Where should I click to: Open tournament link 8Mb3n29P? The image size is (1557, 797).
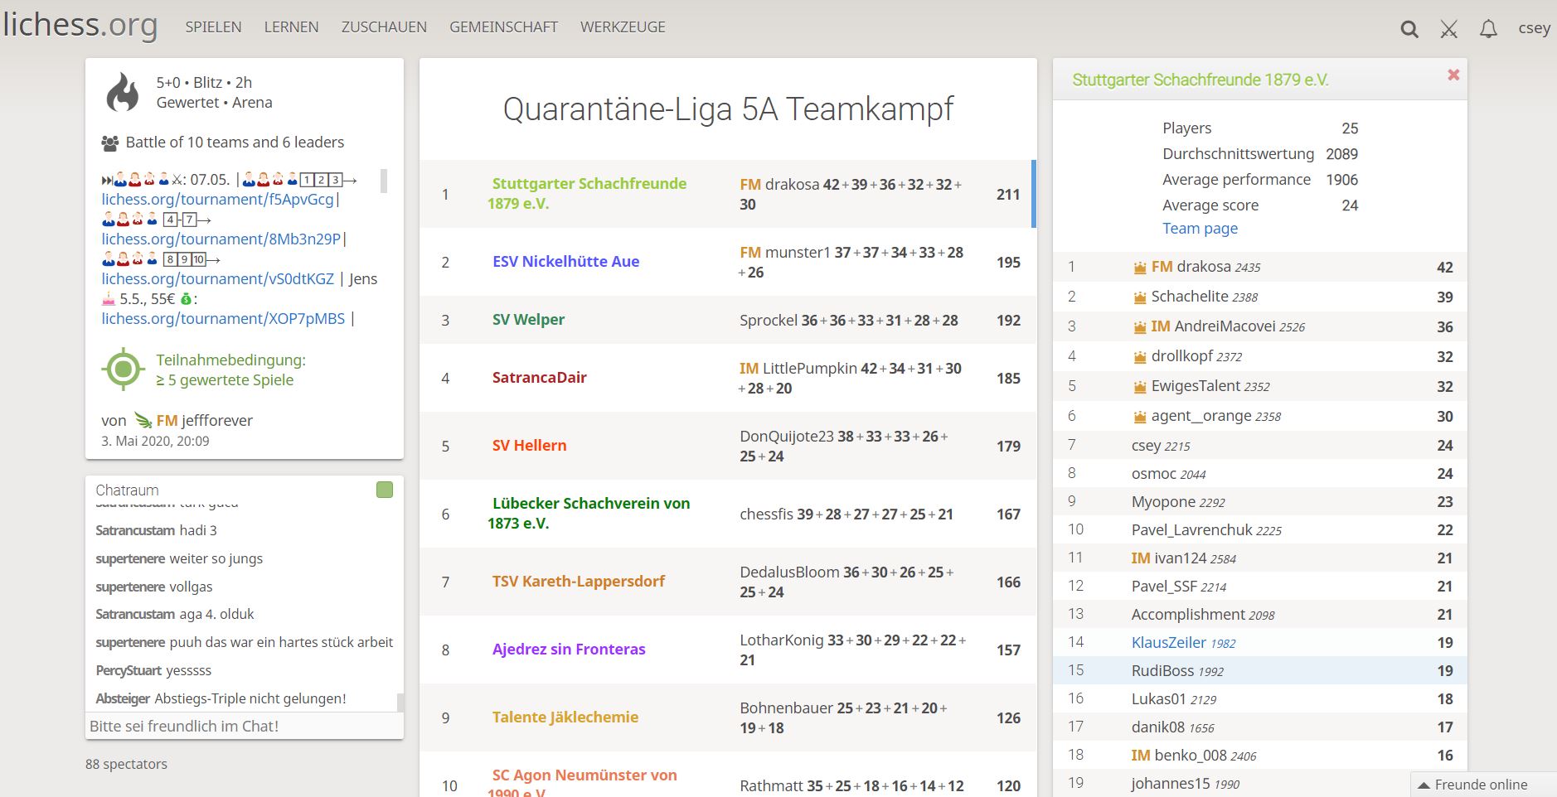[221, 239]
